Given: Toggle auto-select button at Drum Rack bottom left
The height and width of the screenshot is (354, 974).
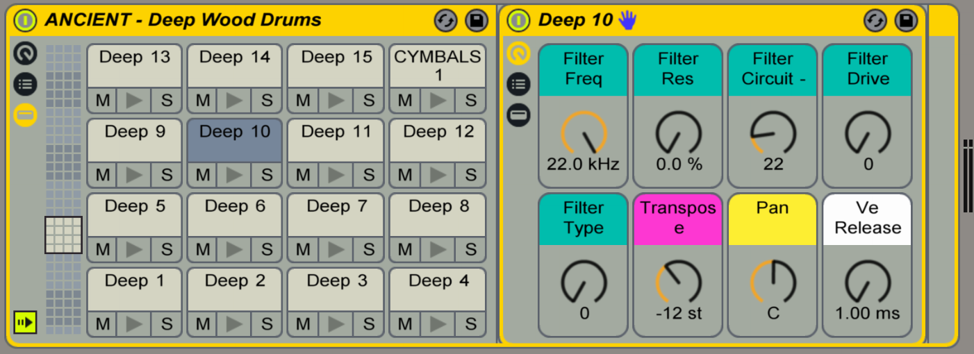Looking at the screenshot, I should click(x=25, y=322).
